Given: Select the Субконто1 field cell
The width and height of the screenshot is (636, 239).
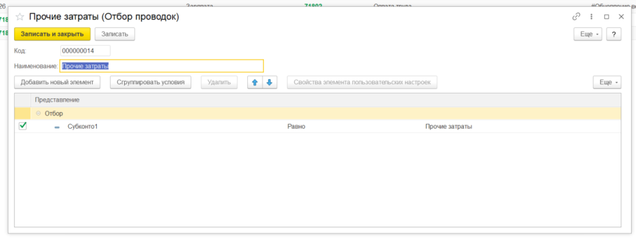Looking at the screenshot, I should (x=83, y=126).
